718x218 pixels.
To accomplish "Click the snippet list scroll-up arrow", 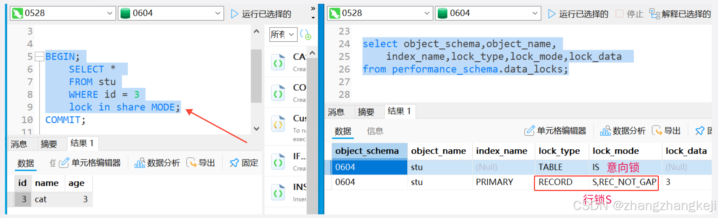I will (x=312, y=53).
